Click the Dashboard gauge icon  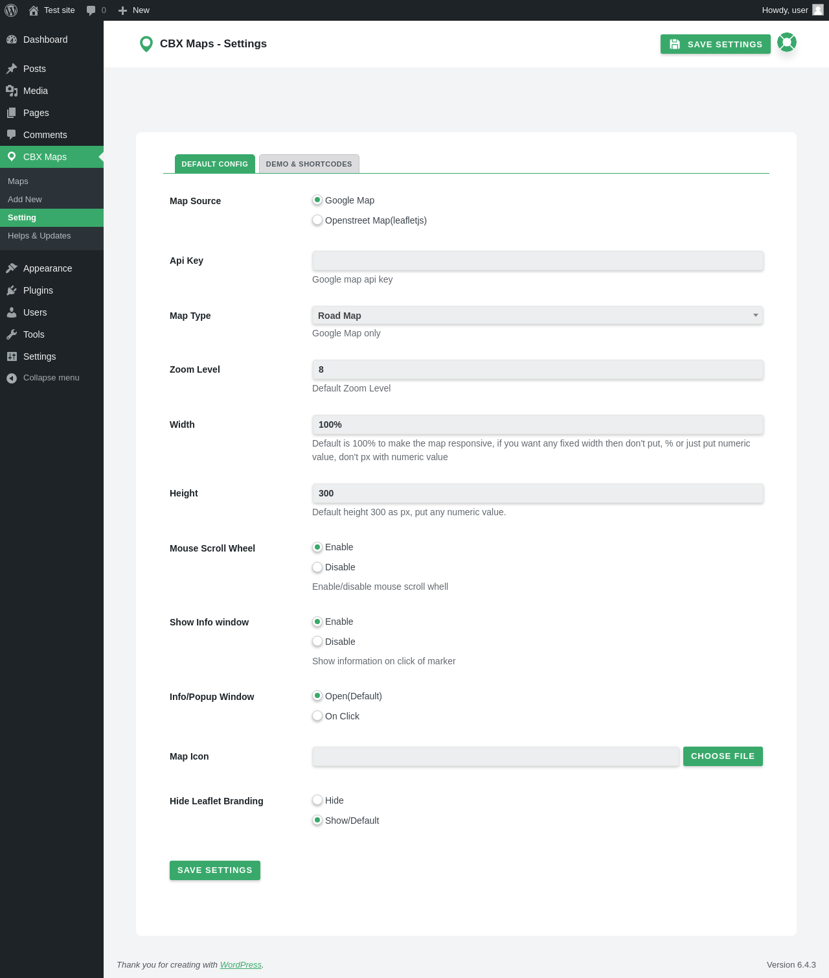click(x=12, y=40)
